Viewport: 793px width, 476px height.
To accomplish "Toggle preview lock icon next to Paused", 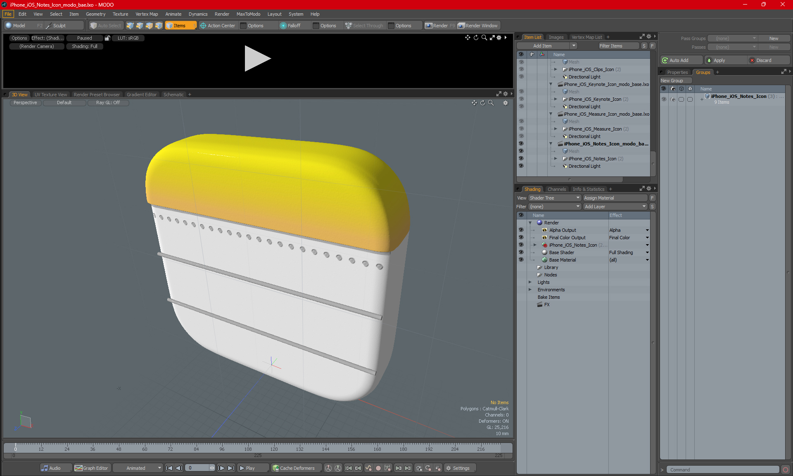I will coord(107,38).
